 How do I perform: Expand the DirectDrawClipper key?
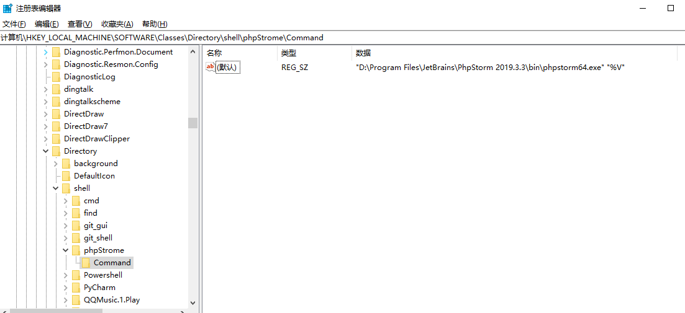(x=45, y=139)
